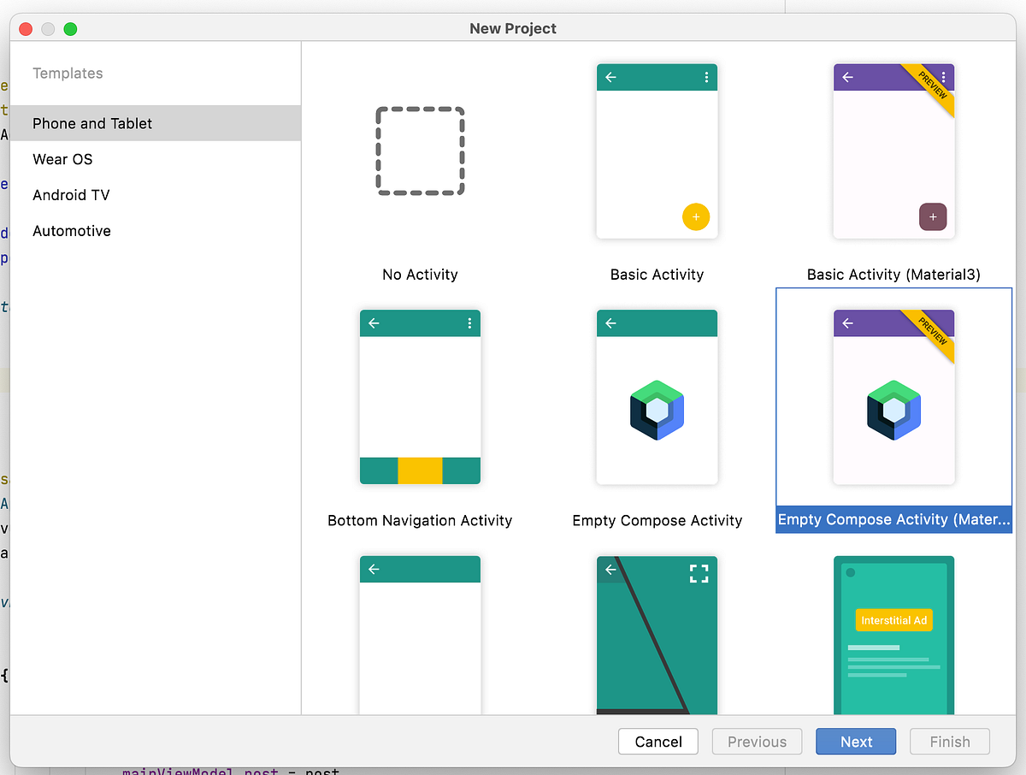
Task: Click the back arrow icon on Bottom Navigation preview
Action: (x=374, y=322)
